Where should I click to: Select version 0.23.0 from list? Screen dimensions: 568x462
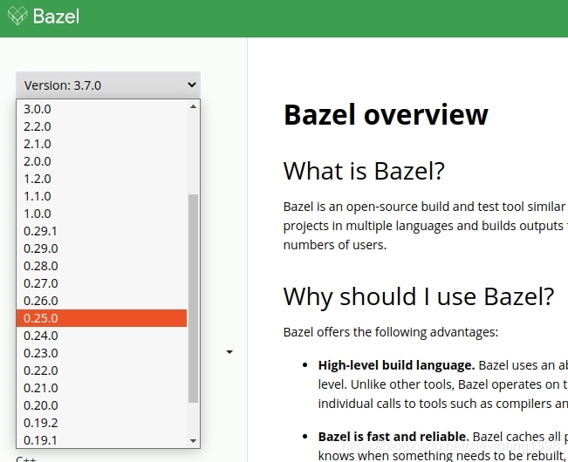101,353
